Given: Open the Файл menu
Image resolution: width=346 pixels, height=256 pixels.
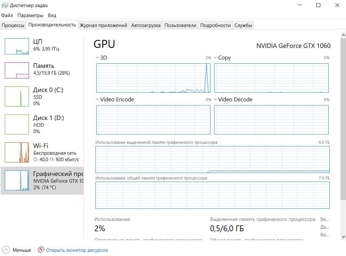Looking at the screenshot, I should point(7,15).
